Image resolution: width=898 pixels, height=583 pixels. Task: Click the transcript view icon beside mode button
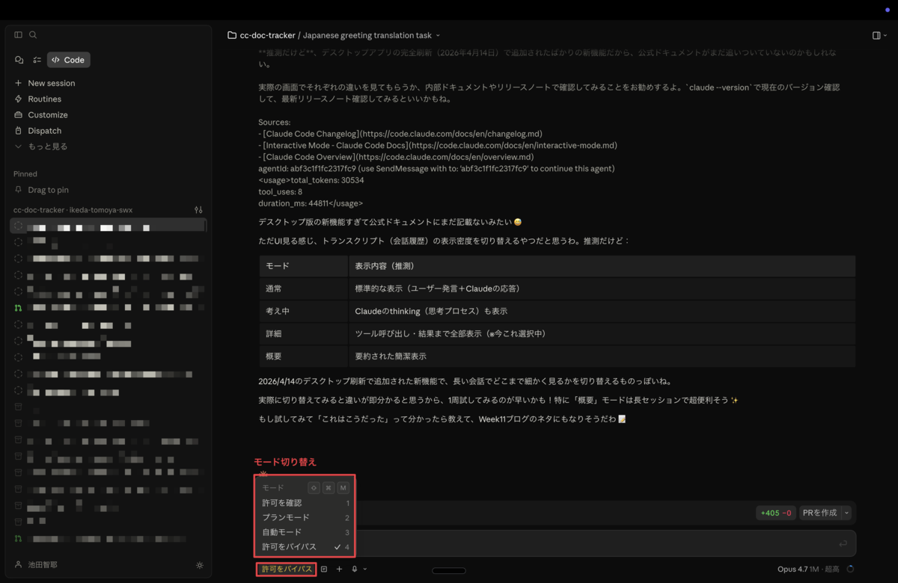(324, 570)
